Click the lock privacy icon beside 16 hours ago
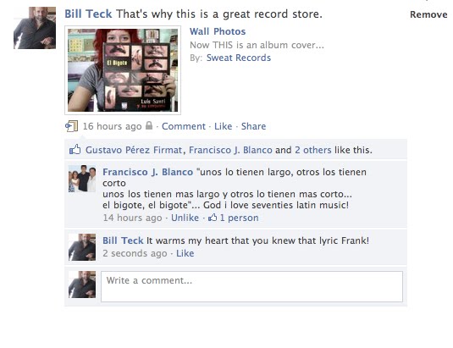Image resolution: width=453 pixels, height=348 pixels. tap(149, 125)
